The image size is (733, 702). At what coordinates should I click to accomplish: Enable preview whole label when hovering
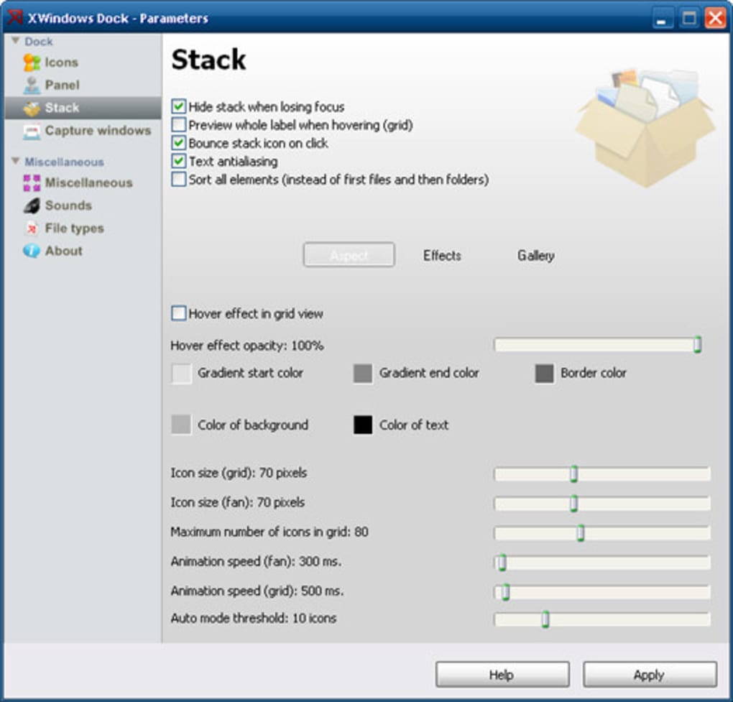click(x=177, y=125)
